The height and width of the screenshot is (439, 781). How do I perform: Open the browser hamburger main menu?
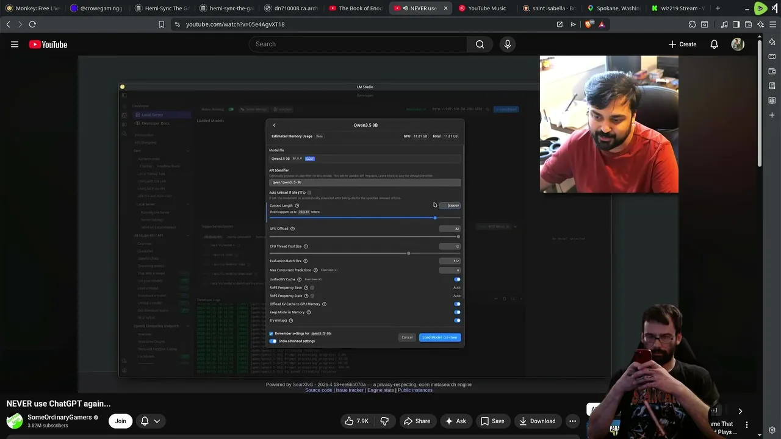pyautogui.click(x=772, y=24)
